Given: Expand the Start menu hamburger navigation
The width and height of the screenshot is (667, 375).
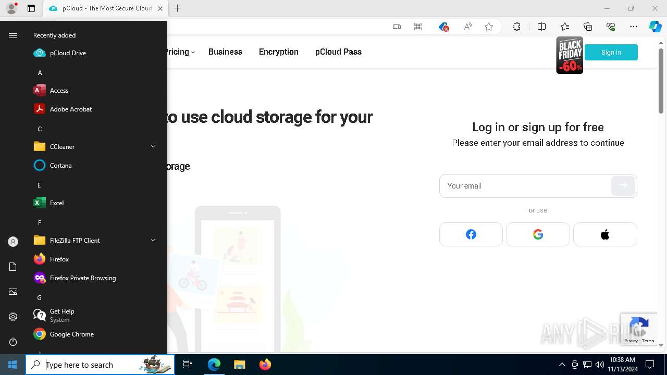Looking at the screenshot, I should [x=13, y=35].
